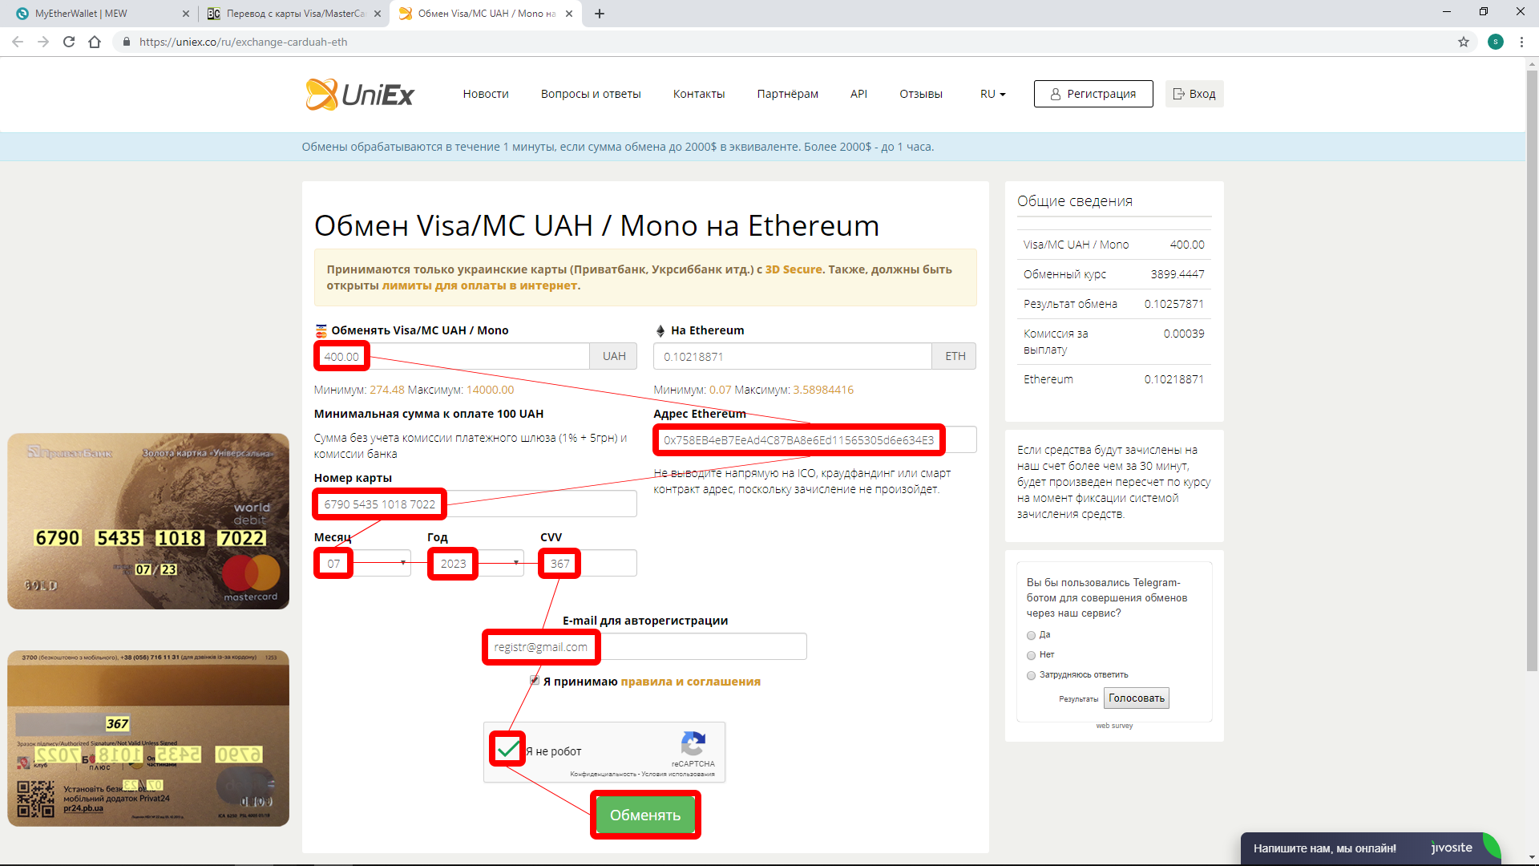Click the front-side card image
The width and height of the screenshot is (1539, 866).
pyautogui.click(x=148, y=521)
